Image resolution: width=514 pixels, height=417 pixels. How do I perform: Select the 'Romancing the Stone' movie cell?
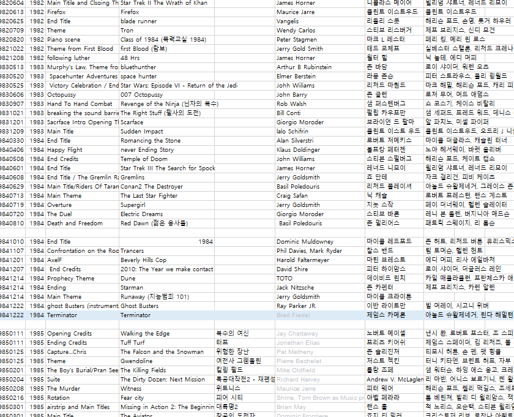pos(166,141)
